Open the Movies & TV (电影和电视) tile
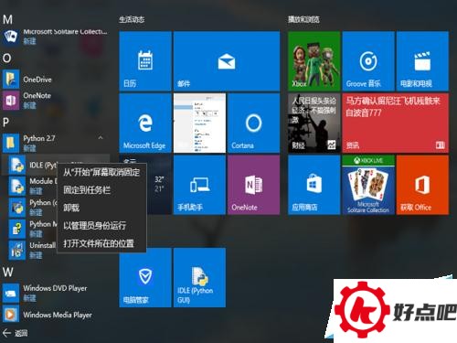This screenshot has width=457, height=343. click(422, 61)
